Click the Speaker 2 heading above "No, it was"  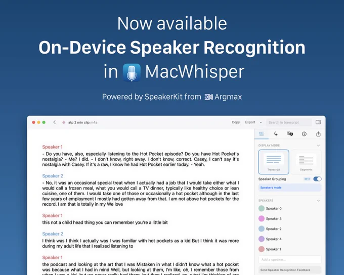pos(53,176)
